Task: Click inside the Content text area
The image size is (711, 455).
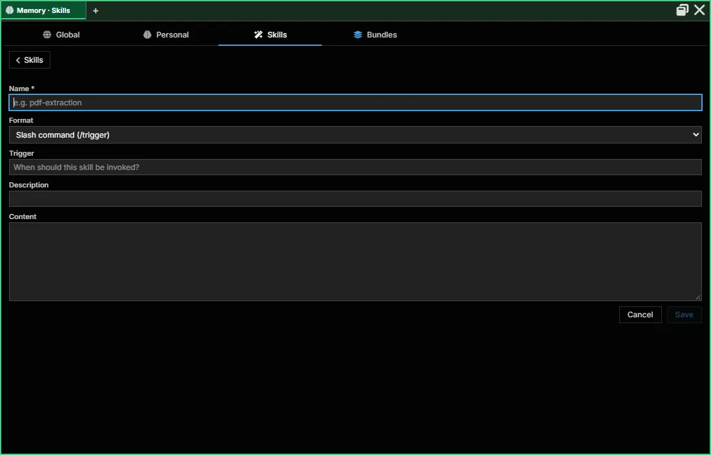Action: tap(355, 262)
